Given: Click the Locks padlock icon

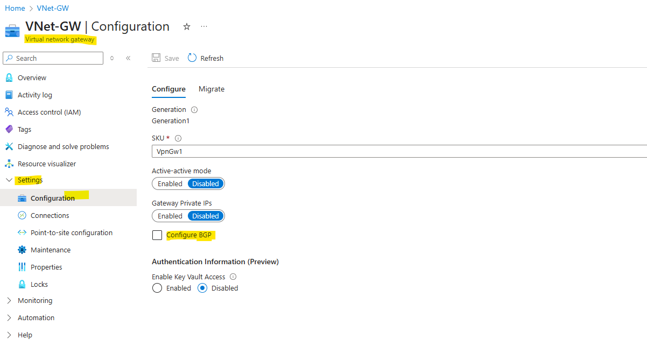Looking at the screenshot, I should coord(22,284).
